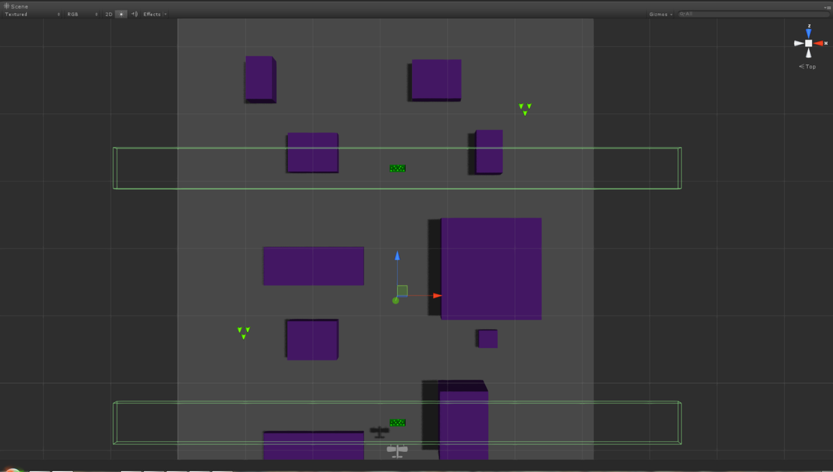The height and width of the screenshot is (472, 833).
Task: Click the panel options icon at the Scene view top-right
Action: click(828, 8)
